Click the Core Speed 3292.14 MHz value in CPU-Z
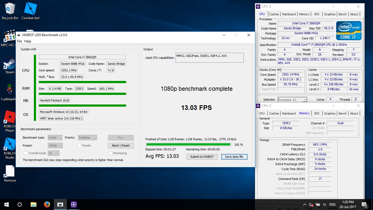373x210 pixels. tap(291, 74)
